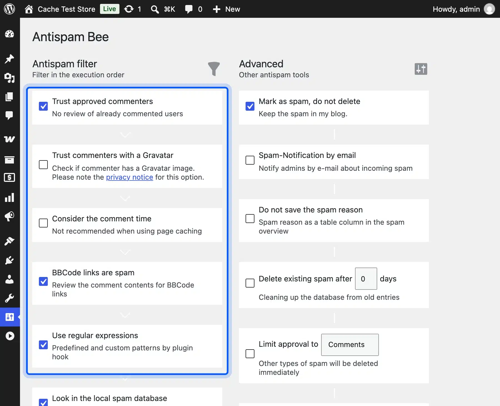Open Marketing megaphone sidebar icon
500x406 pixels.
coord(9,216)
